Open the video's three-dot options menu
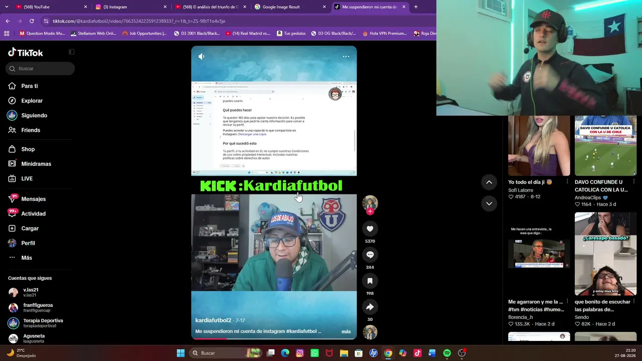Image resolution: width=642 pixels, height=361 pixels. coord(346,57)
